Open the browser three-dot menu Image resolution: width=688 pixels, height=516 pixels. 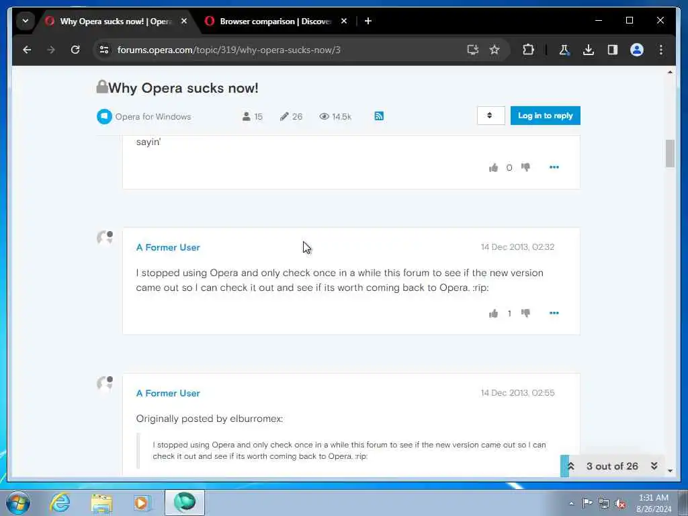pos(661,50)
